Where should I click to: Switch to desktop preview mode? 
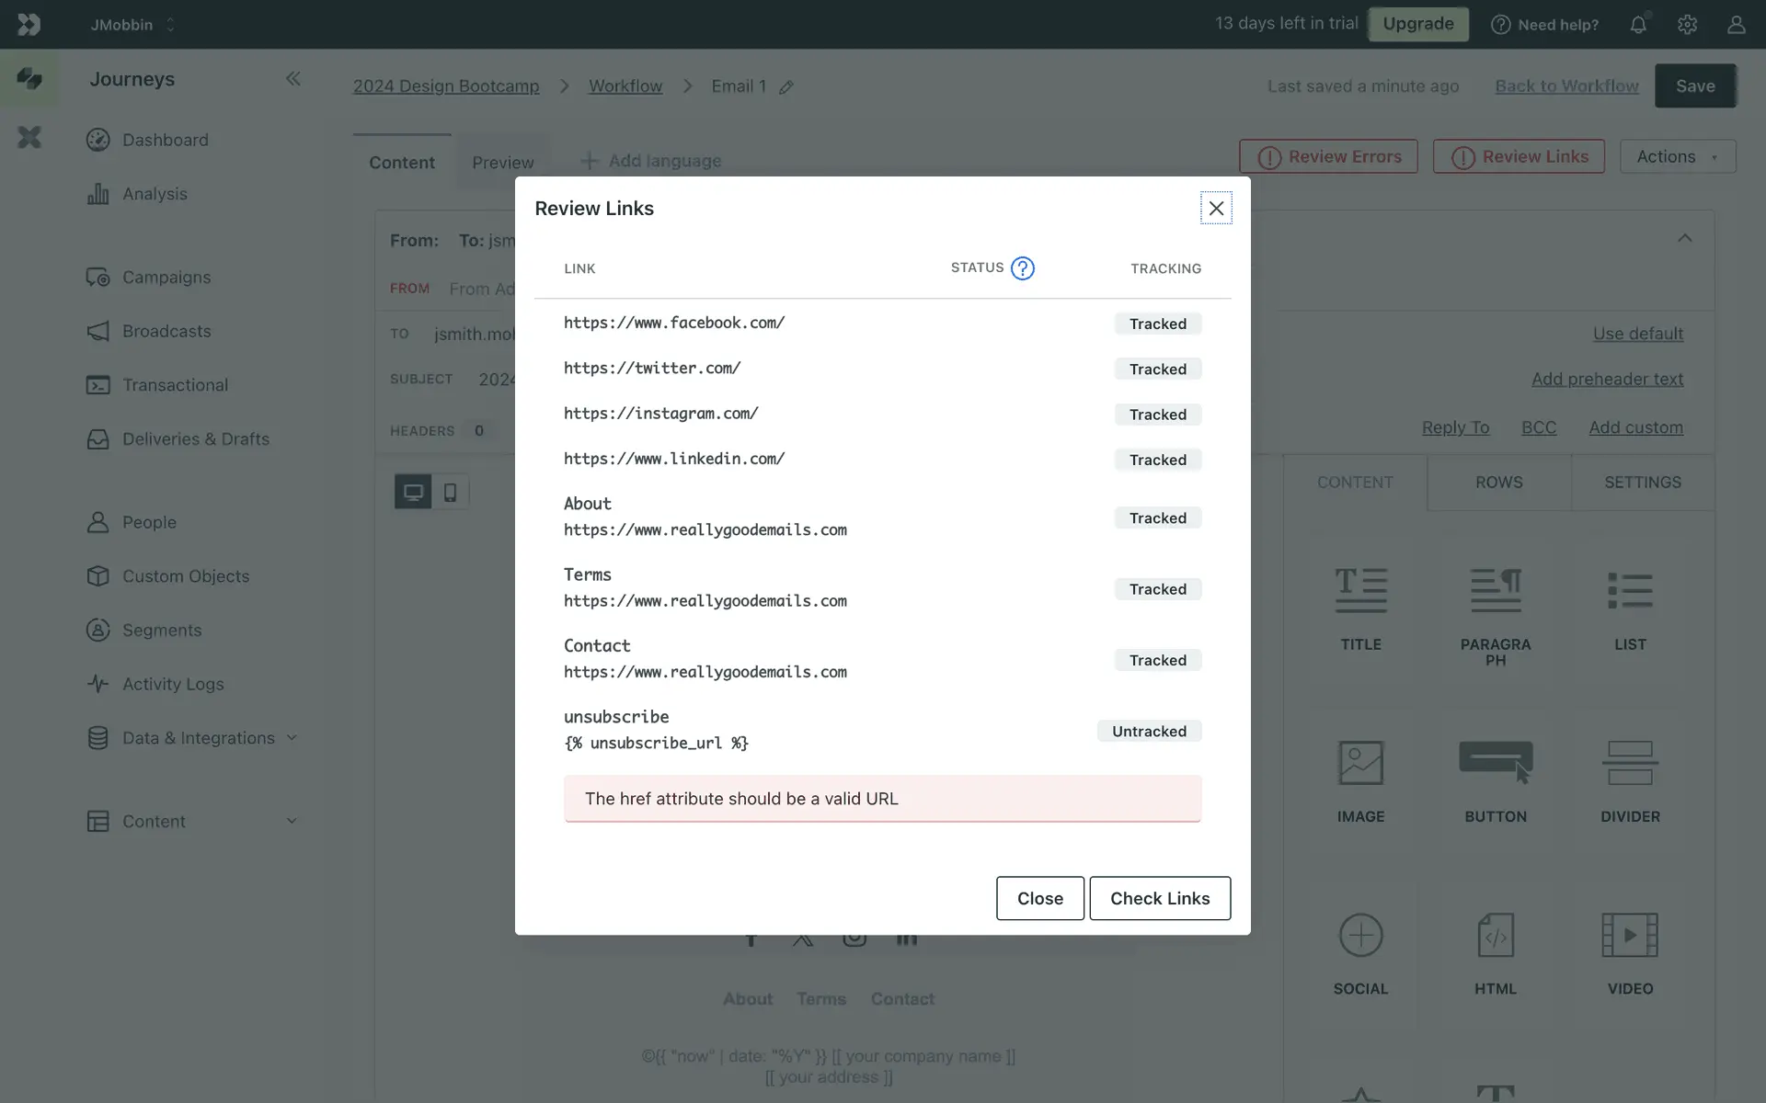(x=413, y=492)
